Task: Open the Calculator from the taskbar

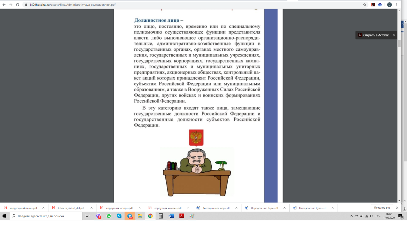Action: tap(161, 216)
